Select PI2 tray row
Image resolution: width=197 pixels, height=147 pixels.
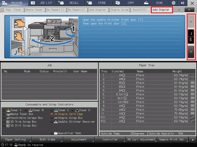147,121
